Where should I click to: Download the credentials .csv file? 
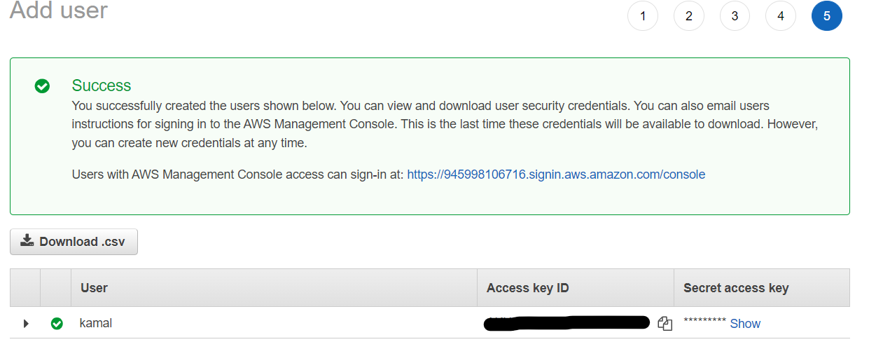[x=74, y=242]
